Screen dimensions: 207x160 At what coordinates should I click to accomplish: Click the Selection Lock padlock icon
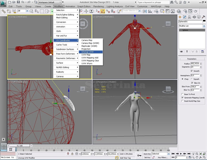coord(72,154)
